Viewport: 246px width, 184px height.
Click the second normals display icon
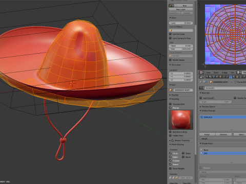pos(174,178)
